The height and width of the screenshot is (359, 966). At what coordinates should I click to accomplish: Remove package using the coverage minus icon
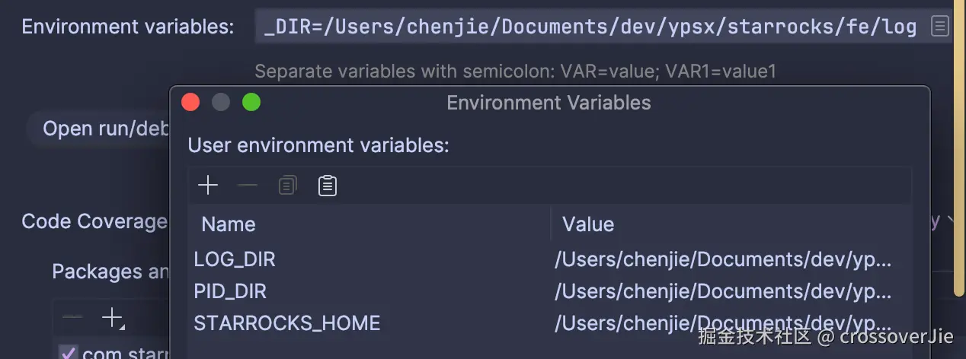[72, 318]
